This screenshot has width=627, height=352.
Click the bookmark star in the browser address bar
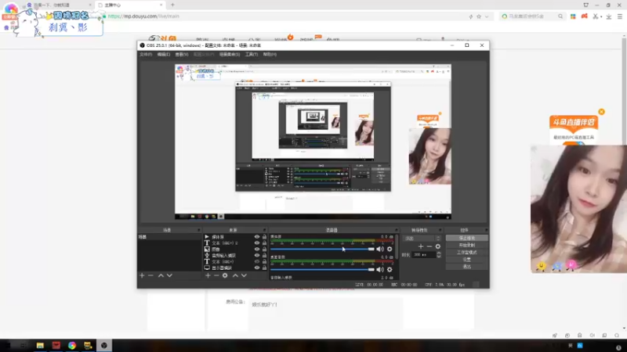pyautogui.click(x=479, y=16)
